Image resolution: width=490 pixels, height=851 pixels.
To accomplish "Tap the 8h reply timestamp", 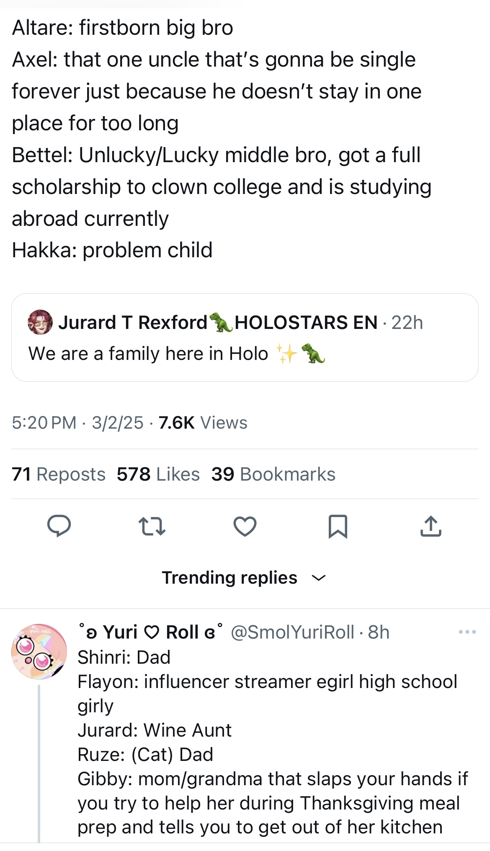I will [x=379, y=632].
